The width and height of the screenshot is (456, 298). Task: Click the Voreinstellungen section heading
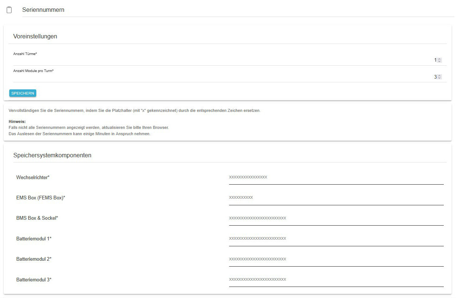point(35,36)
